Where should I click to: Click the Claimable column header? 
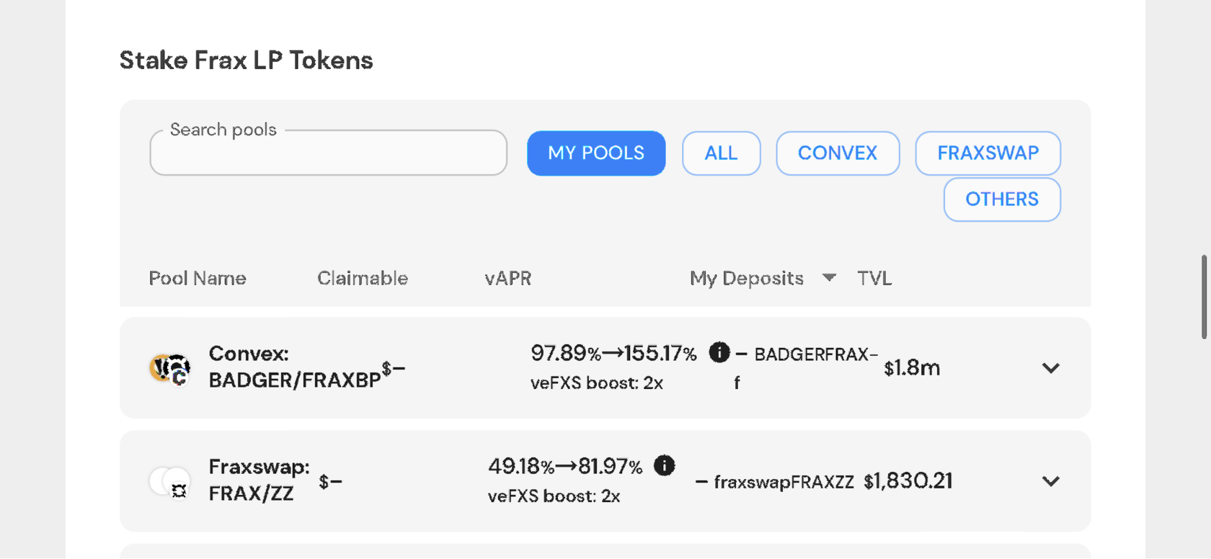[362, 278]
